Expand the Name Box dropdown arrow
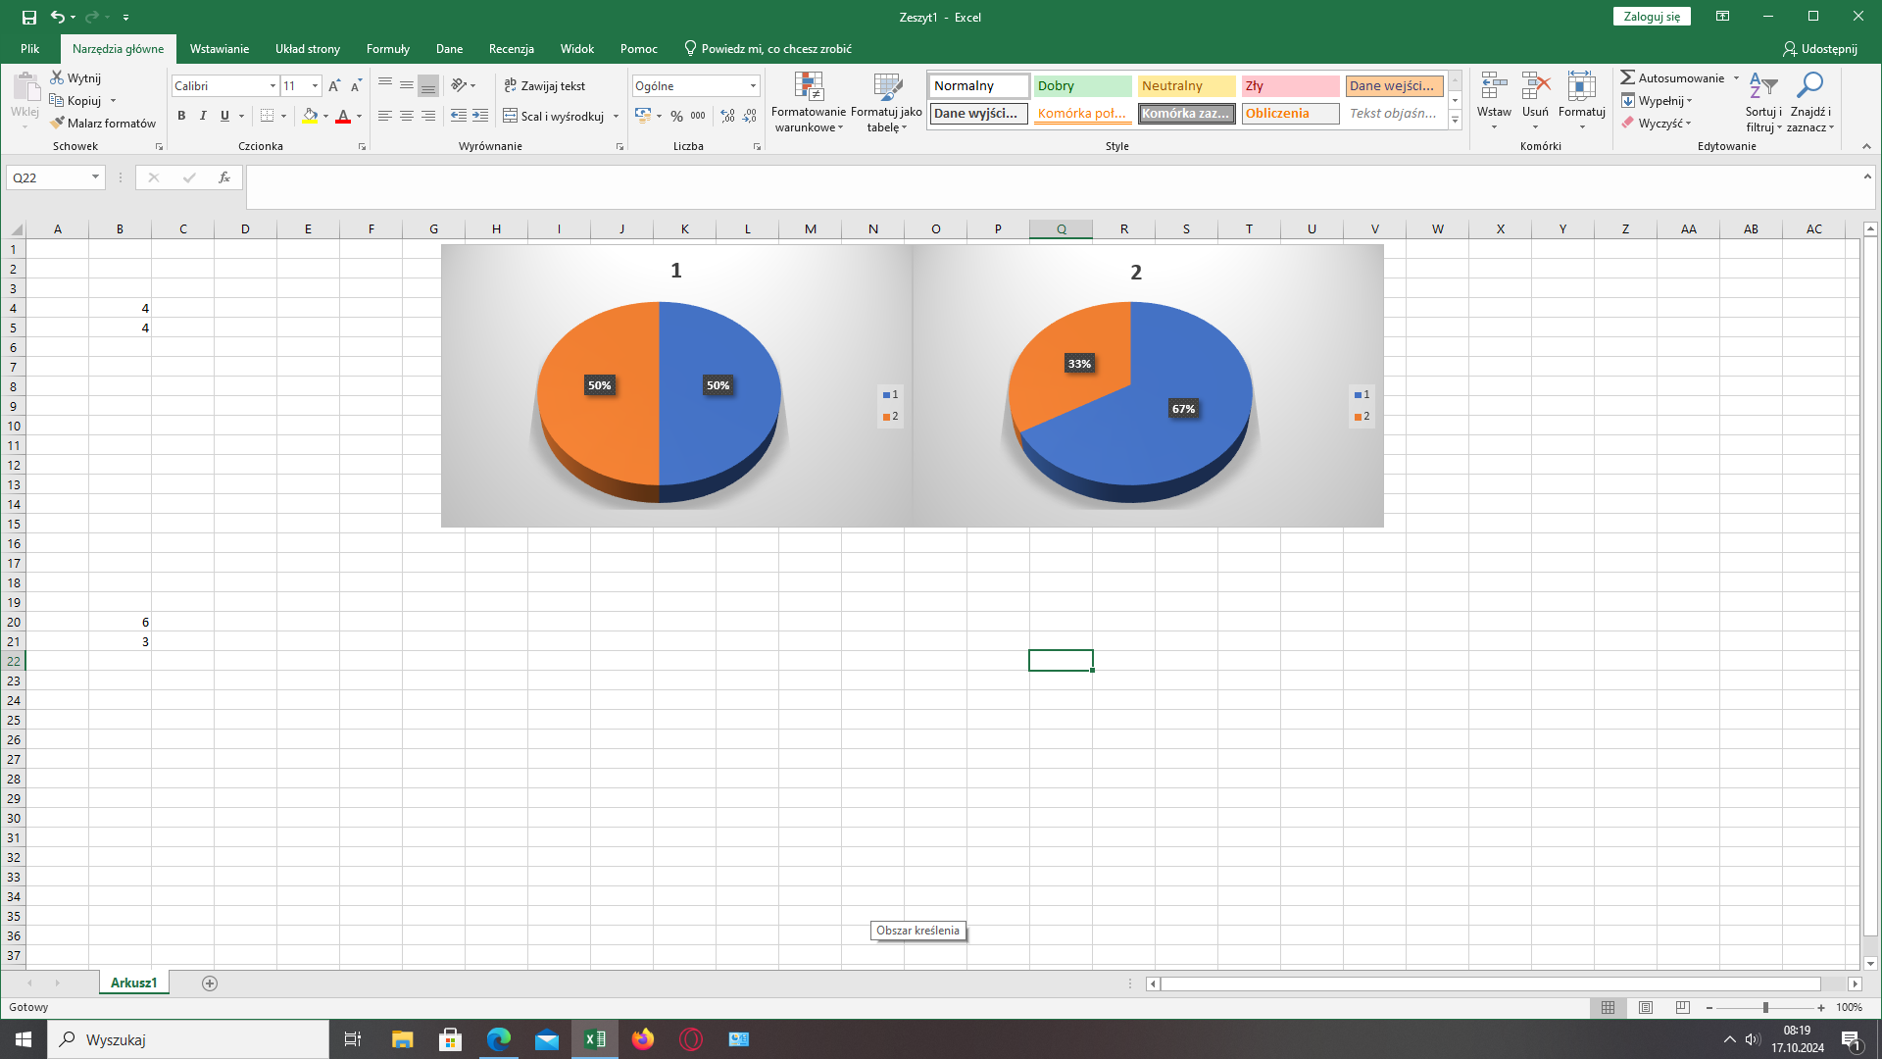 click(95, 177)
